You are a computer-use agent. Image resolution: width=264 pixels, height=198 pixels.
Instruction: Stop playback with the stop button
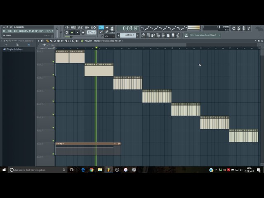pos(77,33)
